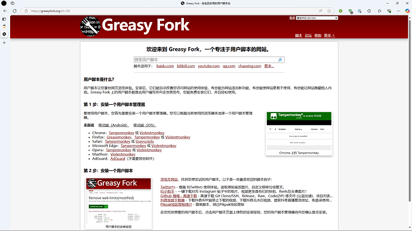Image resolution: width=412 pixels, height=231 pixels.
Task: Open the chaoxing.com scripts link
Action: point(250,66)
